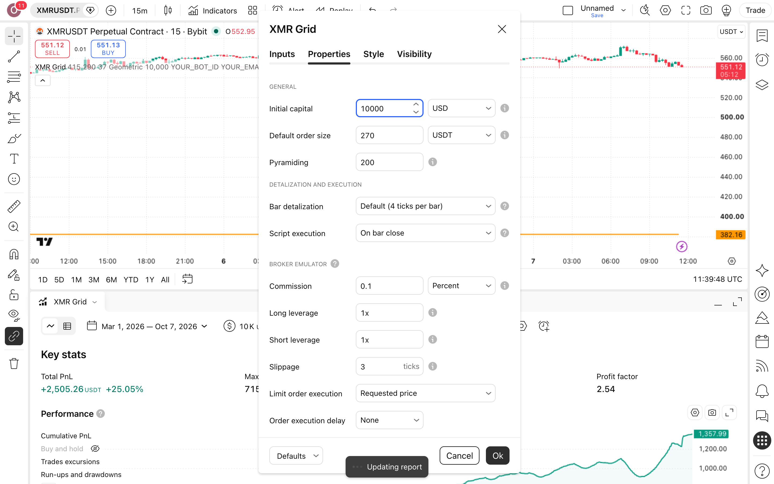Take a chart snapshot with camera icon
Image resolution: width=774 pixels, height=484 pixels.
coord(706,10)
